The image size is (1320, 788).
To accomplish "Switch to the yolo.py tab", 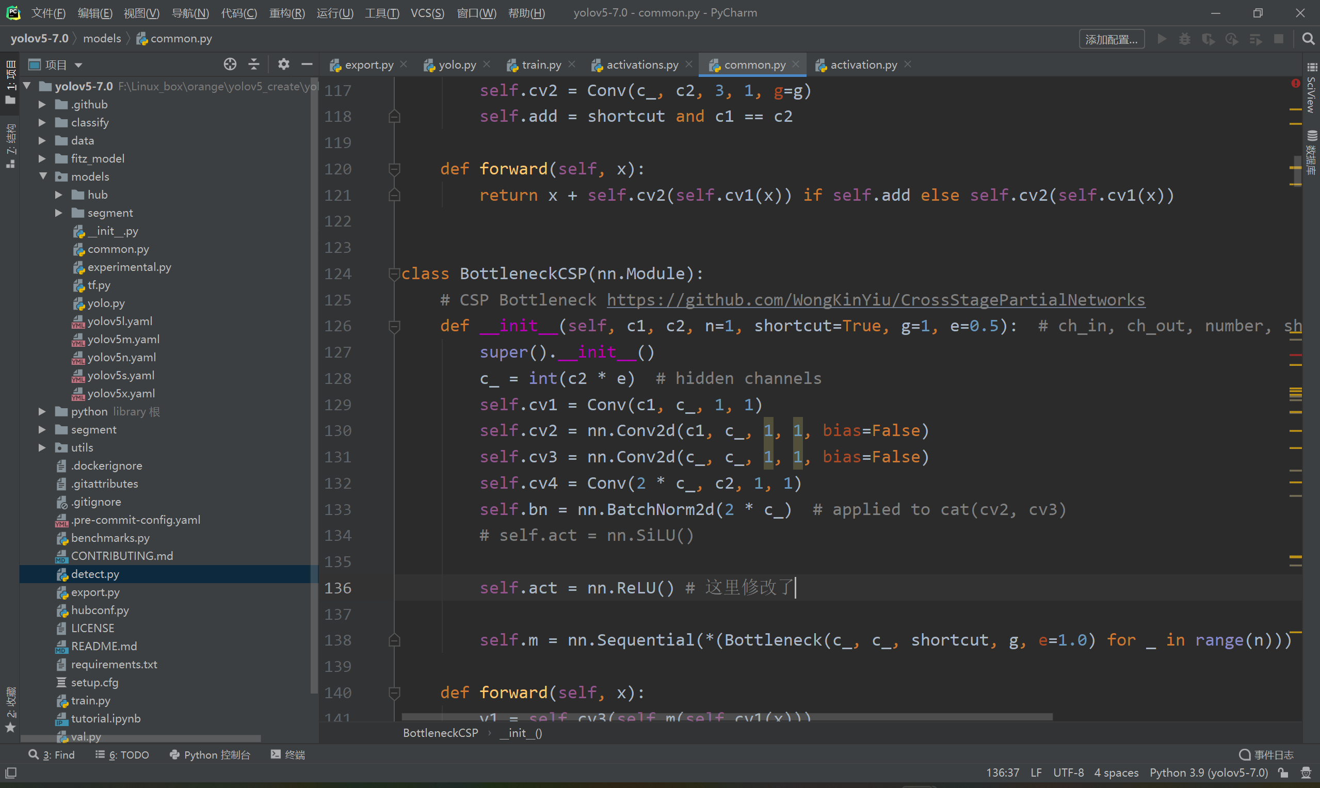I will pos(457,65).
